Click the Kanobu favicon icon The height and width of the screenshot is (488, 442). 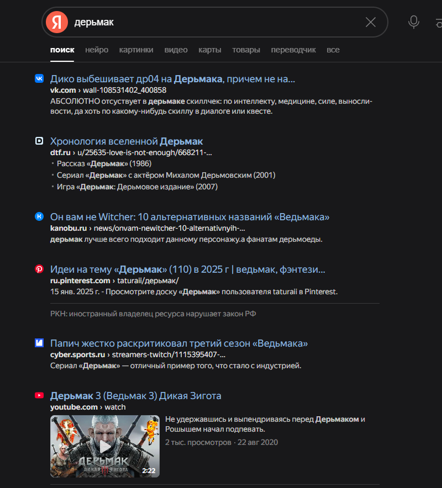pos(39,216)
